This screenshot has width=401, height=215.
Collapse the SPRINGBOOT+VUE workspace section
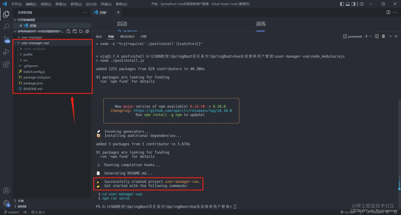tap(38, 31)
